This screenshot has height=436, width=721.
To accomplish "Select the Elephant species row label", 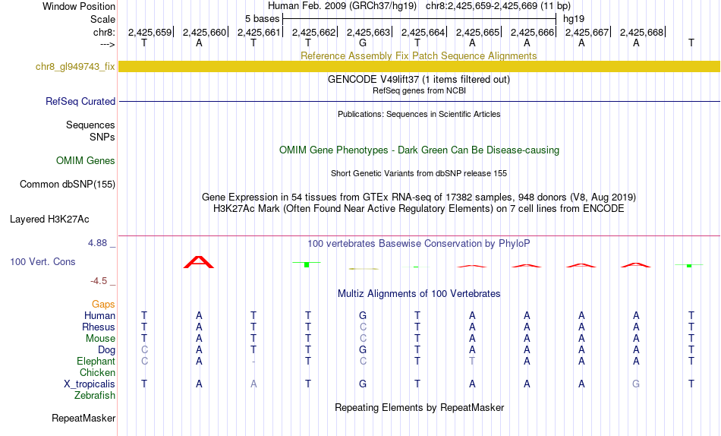I will [96, 361].
